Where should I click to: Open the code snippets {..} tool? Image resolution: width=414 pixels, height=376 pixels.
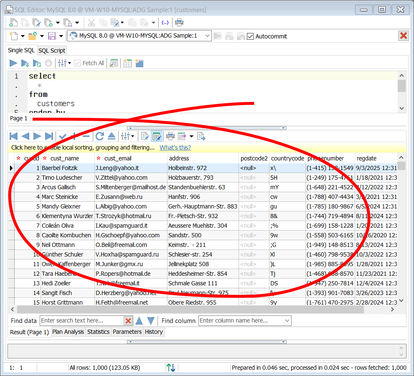pos(165,23)
